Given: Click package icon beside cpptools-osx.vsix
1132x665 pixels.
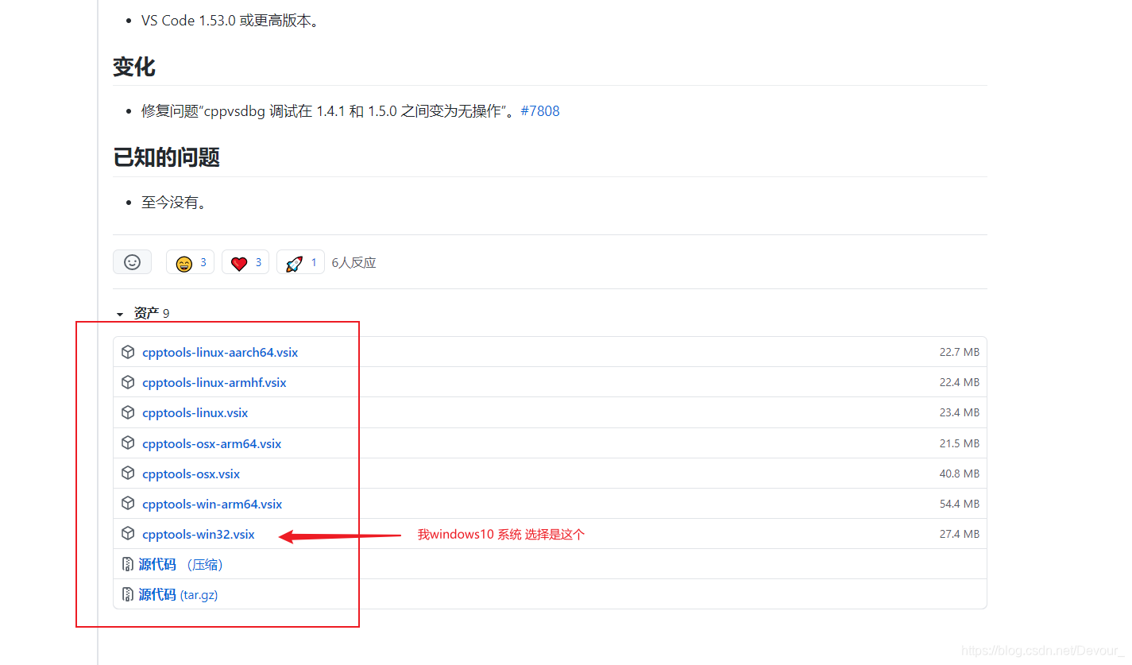Looking at the screenshot, I should pyautogui.click(x=127, y=474).
